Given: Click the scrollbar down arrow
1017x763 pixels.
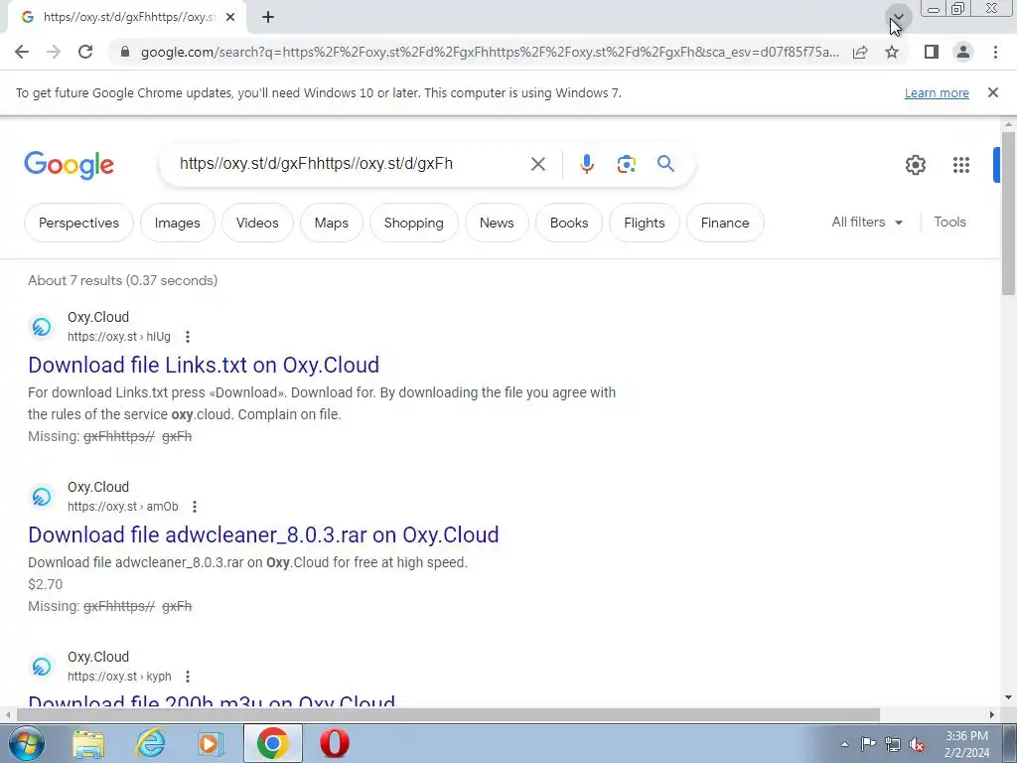Looking at the screenshot, I should 1008,698.
